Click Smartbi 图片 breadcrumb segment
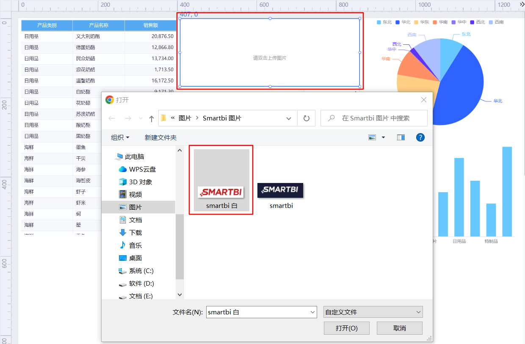 pyautogui.click(x=222, y=118)
